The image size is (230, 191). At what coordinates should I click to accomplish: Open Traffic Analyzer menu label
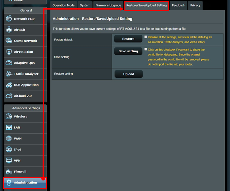click(26, 74)
